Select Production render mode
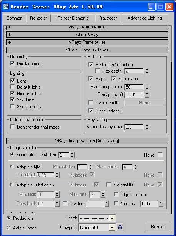176x236 pixels. pyautogui.click(x=8, y=218)
